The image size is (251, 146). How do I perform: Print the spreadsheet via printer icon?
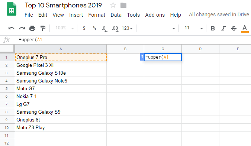click(x=32, y=28)
